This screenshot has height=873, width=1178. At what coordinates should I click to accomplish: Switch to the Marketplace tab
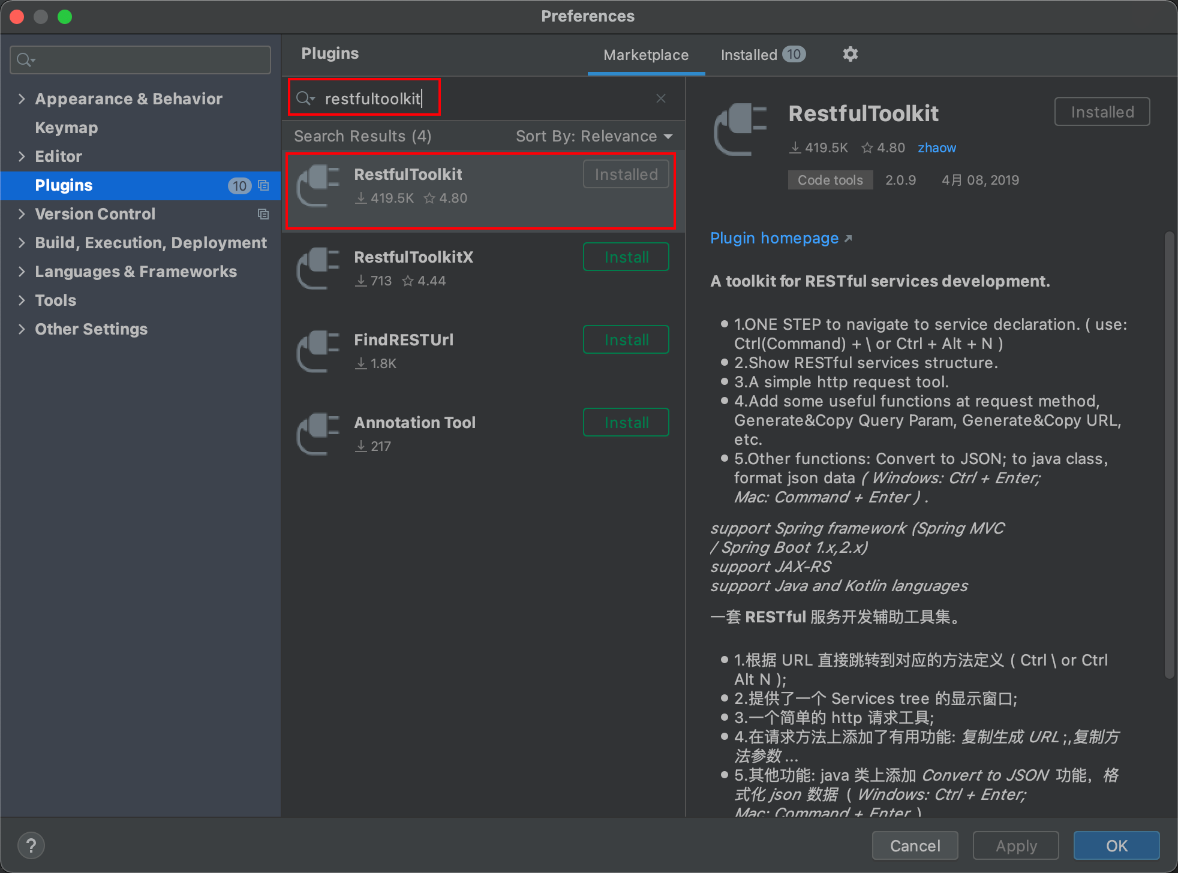click(x=646, y=55)
